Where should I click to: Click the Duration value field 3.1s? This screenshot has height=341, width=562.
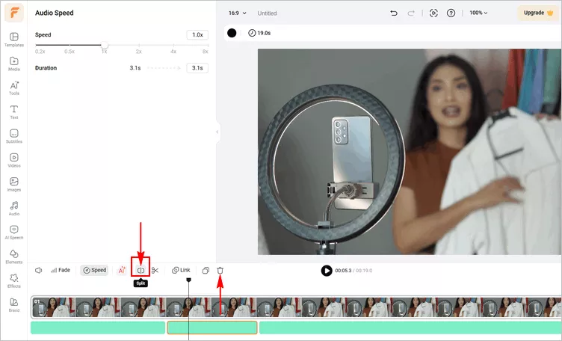coord(197,68)
